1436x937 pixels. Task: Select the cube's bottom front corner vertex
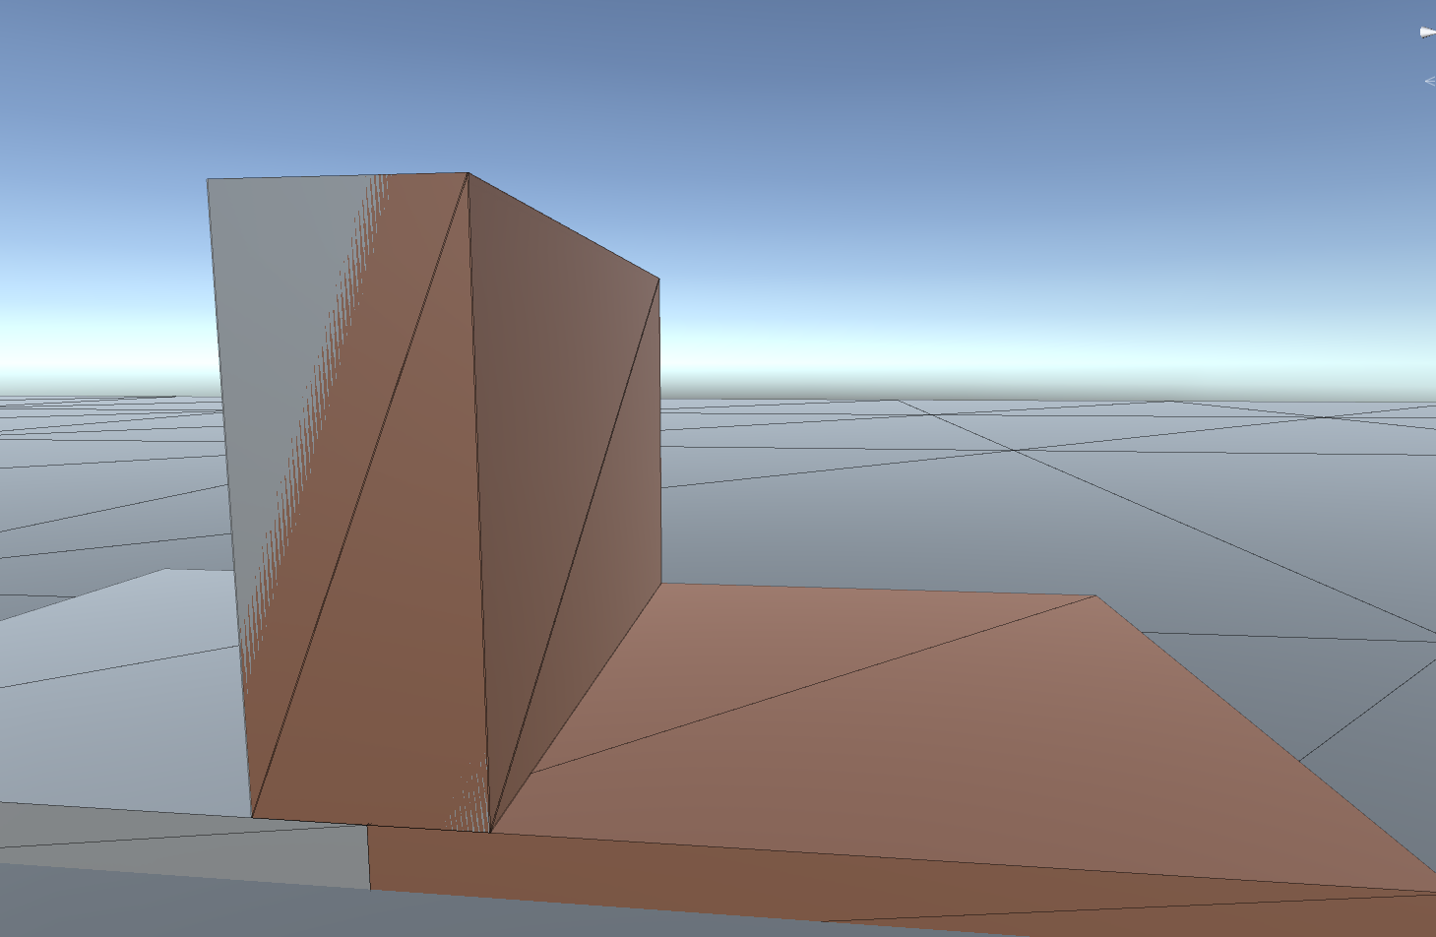(490, 833)
